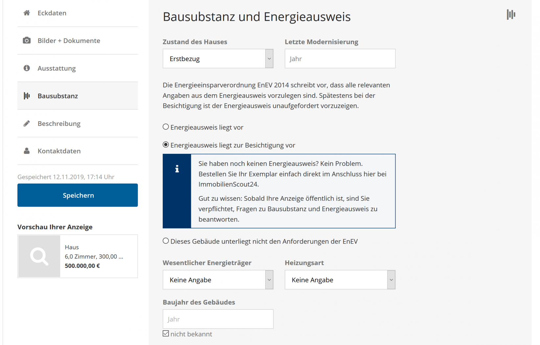540x345 pixels.
Task: Open the Heizungsart dropdown
Action: (x=340, y=280)
